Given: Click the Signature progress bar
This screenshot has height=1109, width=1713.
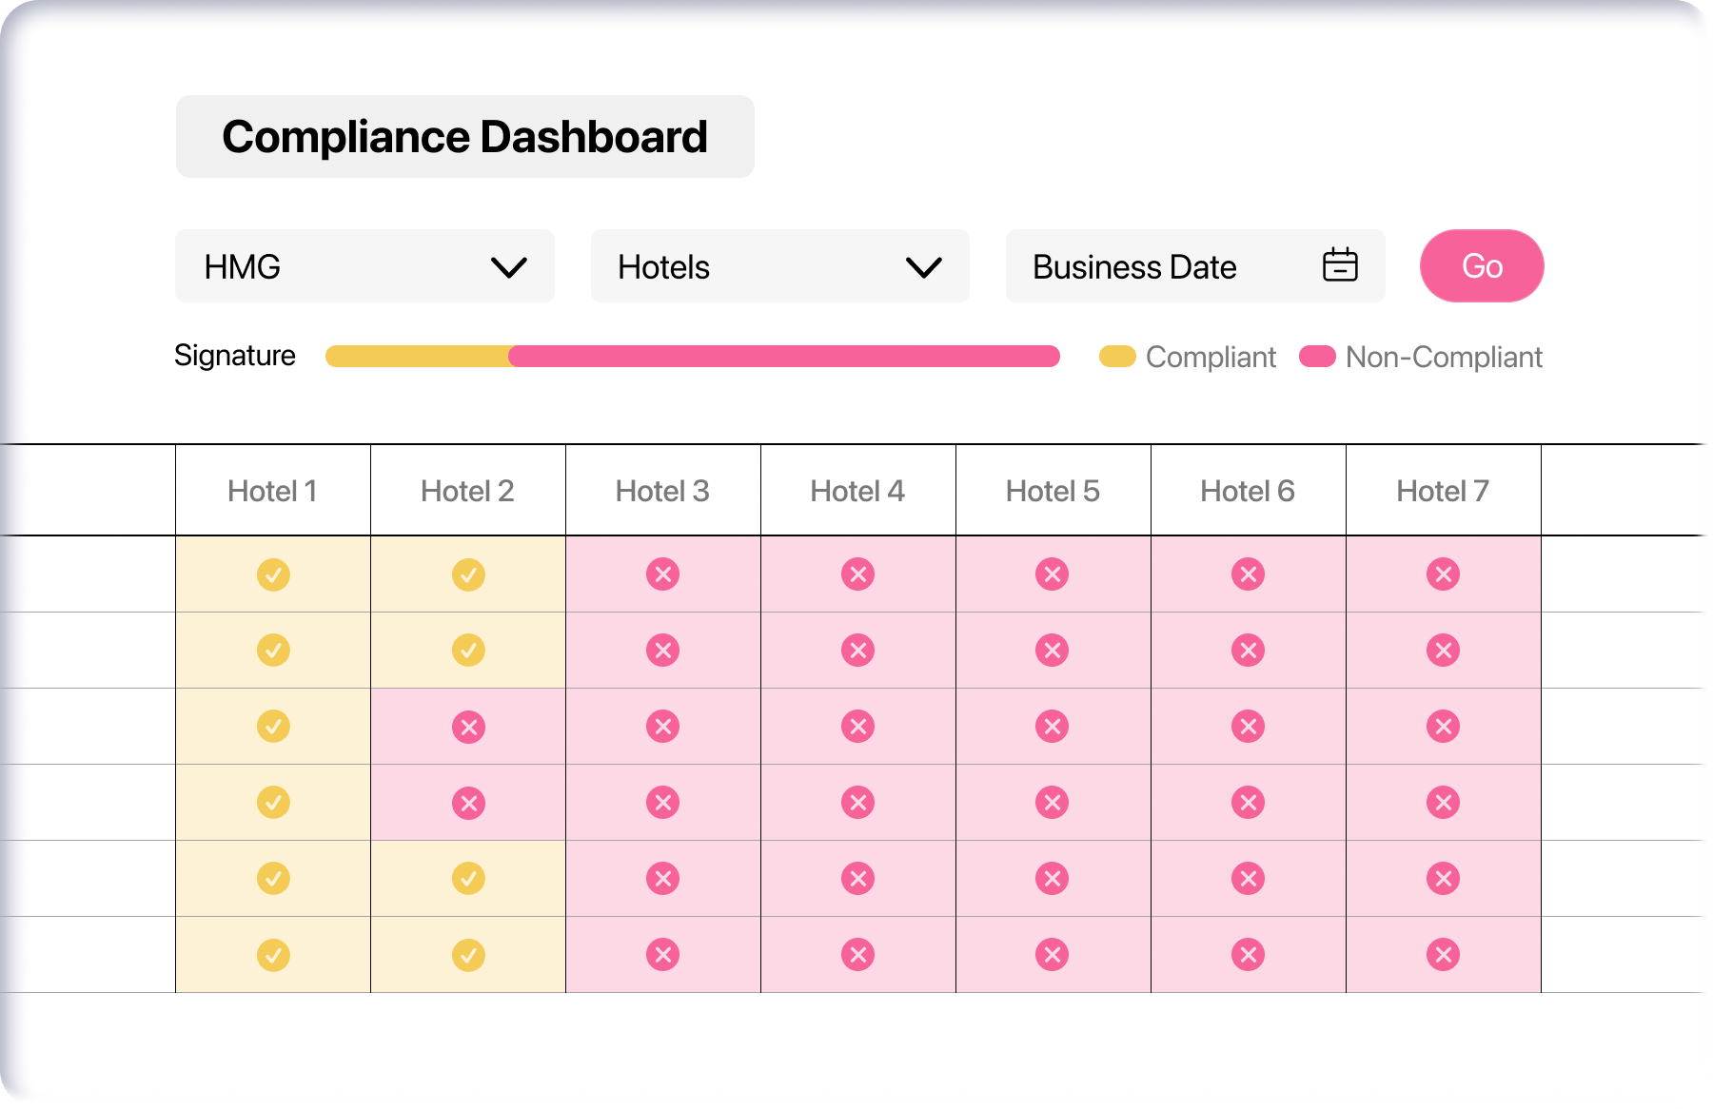Looking at the screenshot, I should [x=693, y=356].
